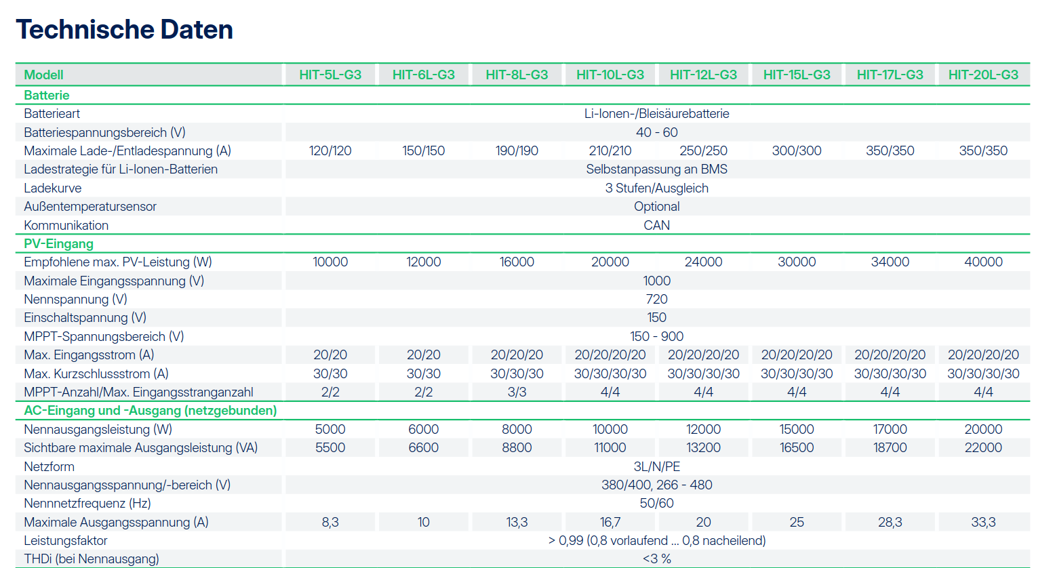This screenshot has height=568, width=1055.
Task: Click the MPPT-Spannungsbereich value 150 - 900
Action: click(656, 337)
